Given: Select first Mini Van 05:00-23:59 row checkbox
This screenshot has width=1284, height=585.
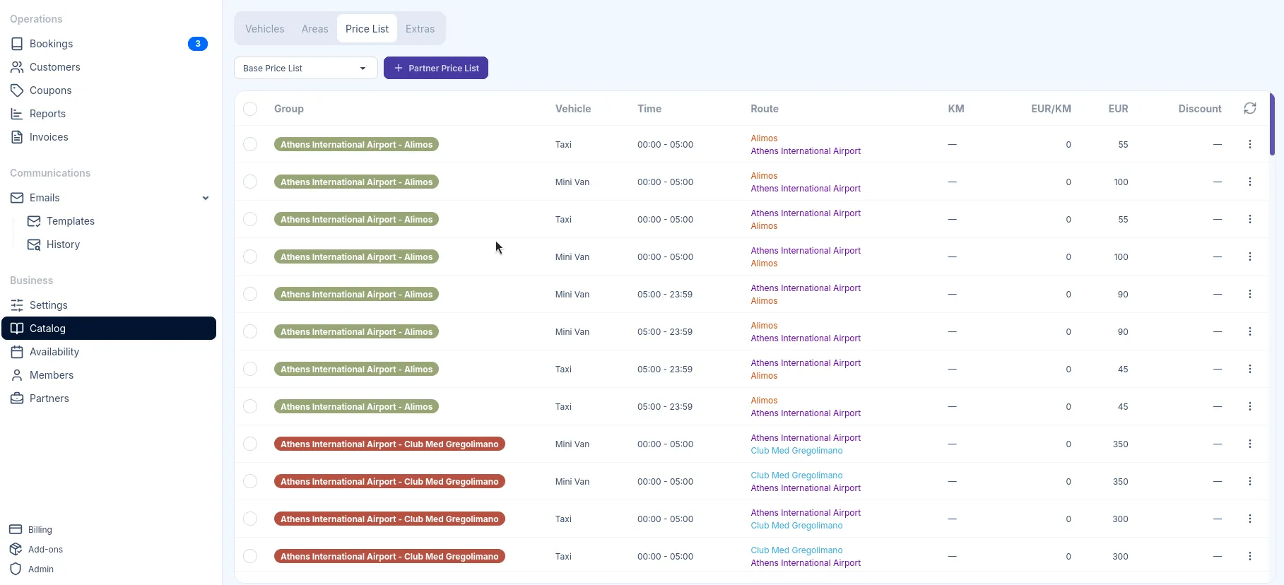Looking at the screenshot, I should tap(250, 294).
